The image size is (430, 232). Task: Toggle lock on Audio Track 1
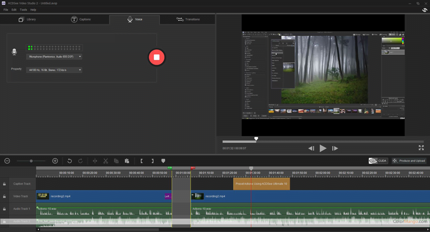[4, 209]
